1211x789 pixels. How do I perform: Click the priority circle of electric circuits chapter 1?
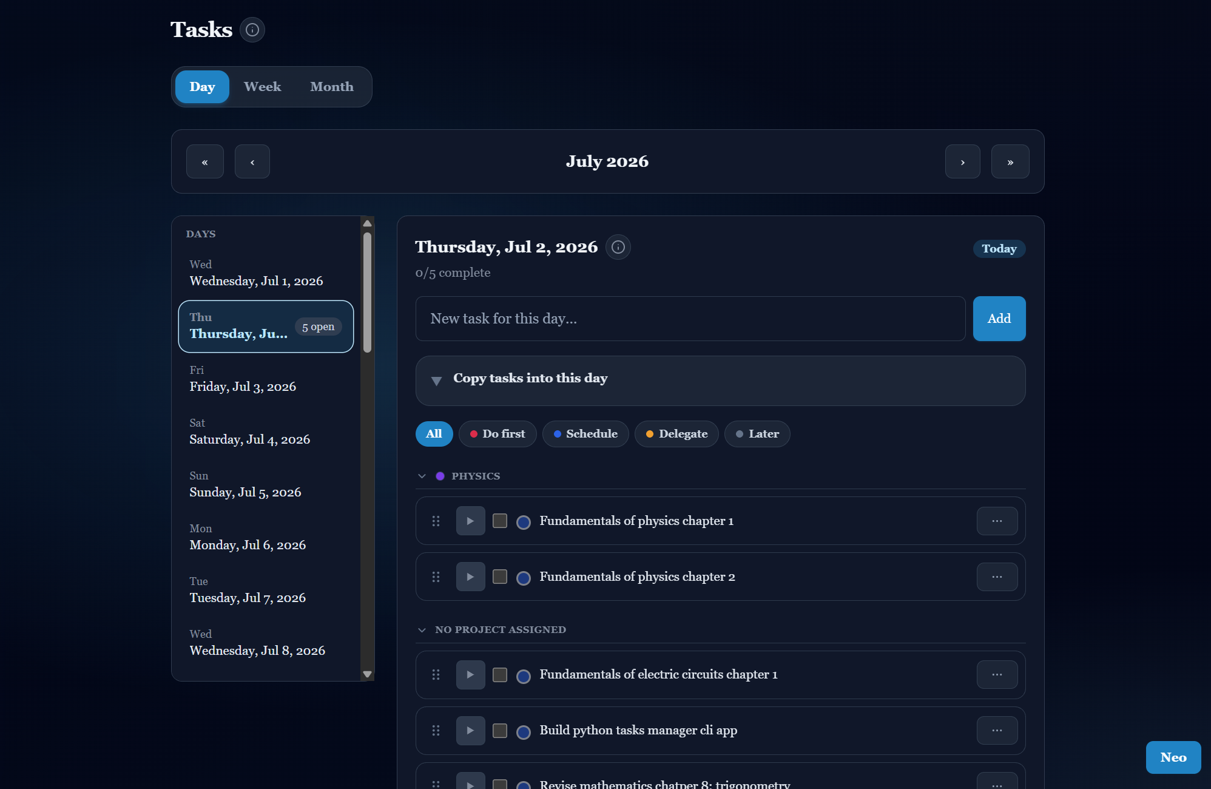pyautogui.click(x=524, y=676)
